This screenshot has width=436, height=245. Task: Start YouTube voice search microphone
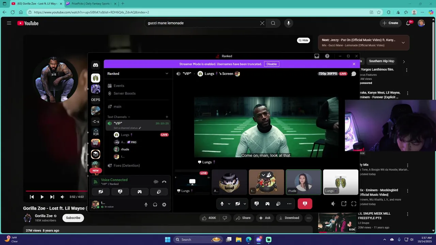click(x=289, y=23)
